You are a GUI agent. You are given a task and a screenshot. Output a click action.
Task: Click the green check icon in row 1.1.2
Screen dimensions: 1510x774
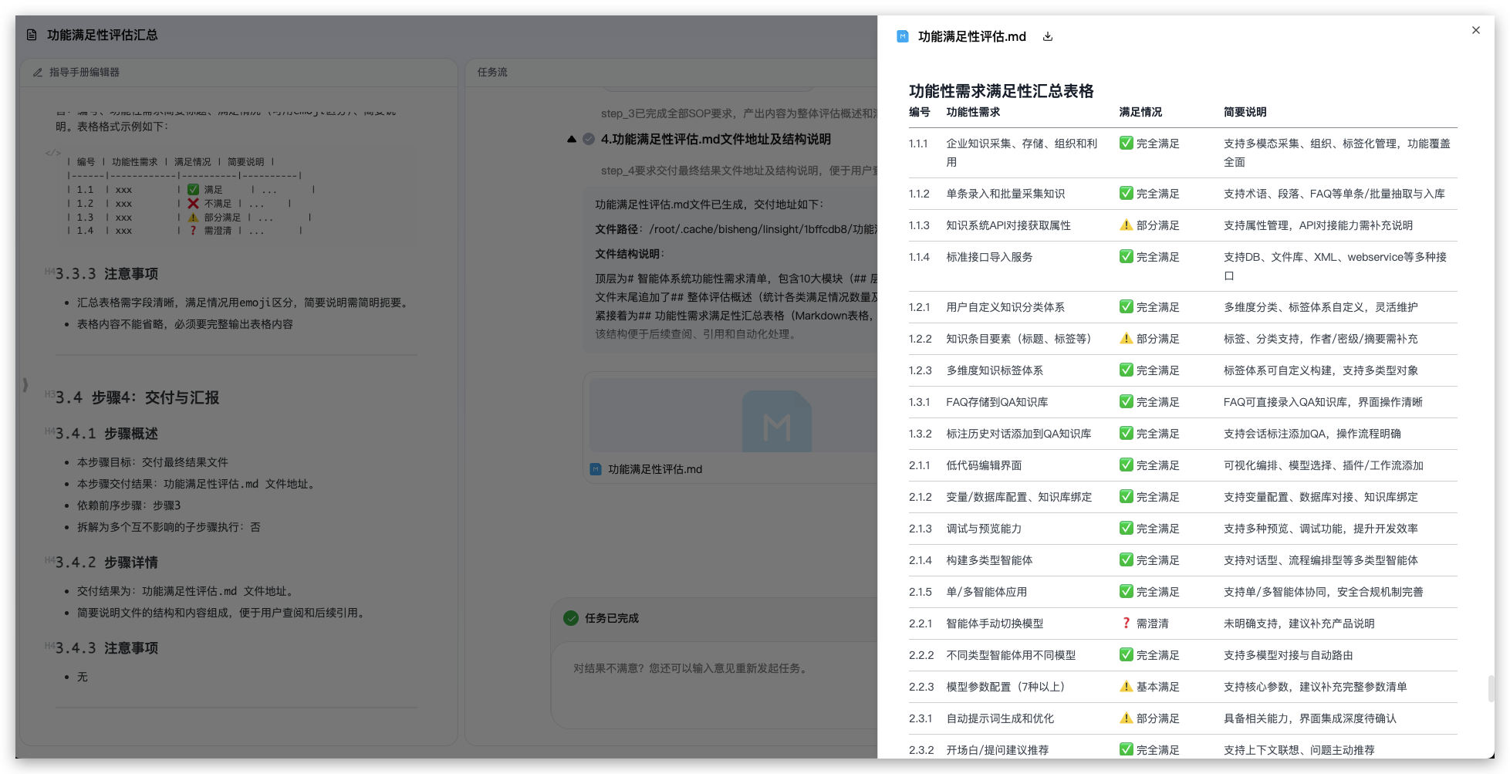(1127, 193)
